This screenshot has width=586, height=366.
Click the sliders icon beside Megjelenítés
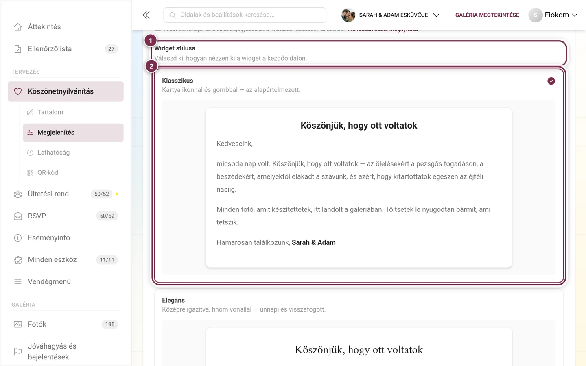pyautogui.click(x=30, y=133)
